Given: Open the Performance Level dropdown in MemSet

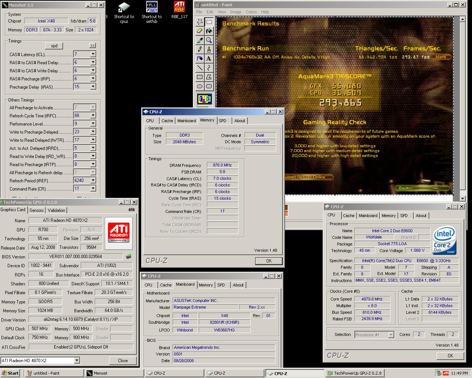Looking at the screenshot, I should pos(93,124).
